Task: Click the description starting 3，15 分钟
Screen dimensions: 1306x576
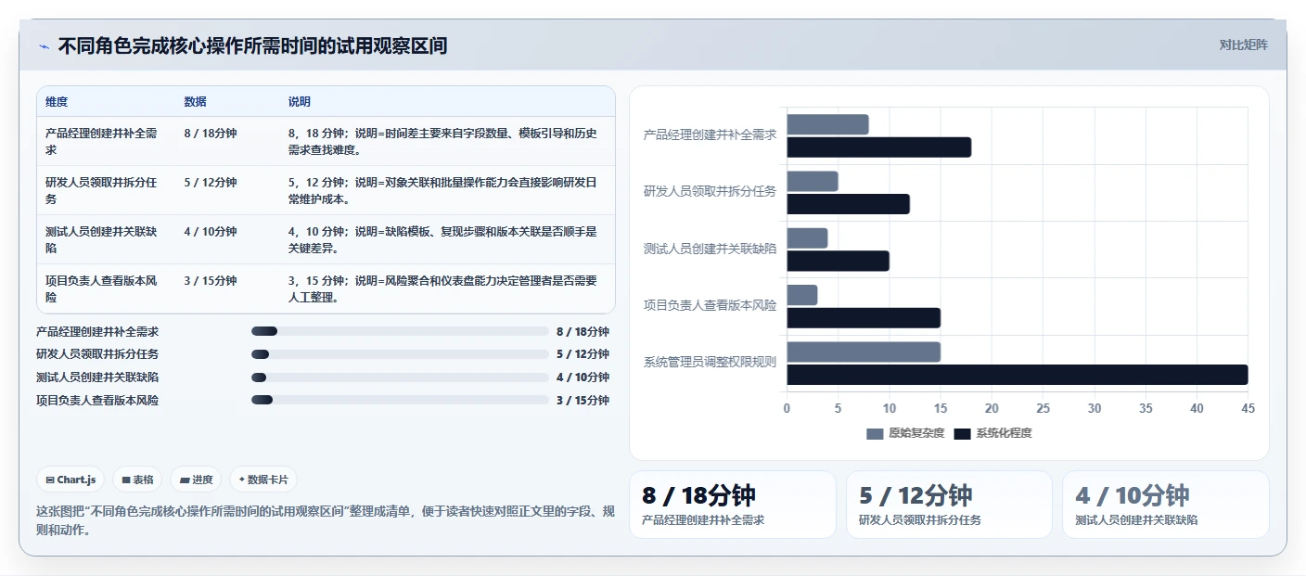Action: 443,289
